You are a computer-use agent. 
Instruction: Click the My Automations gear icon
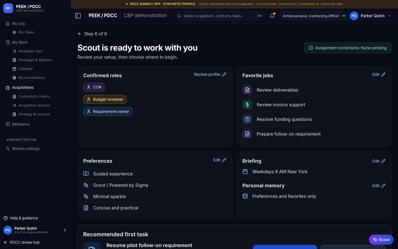coord(14,78)
